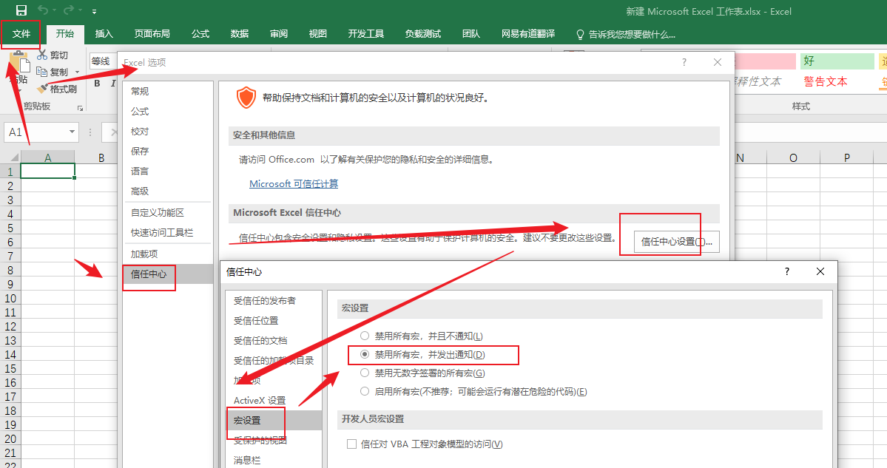This screenshot has height=468, width=887.
Task: Click the 格式刷 format painter icon
Action: click(42, 89)
